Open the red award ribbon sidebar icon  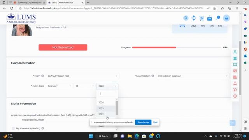click(235, 84)
